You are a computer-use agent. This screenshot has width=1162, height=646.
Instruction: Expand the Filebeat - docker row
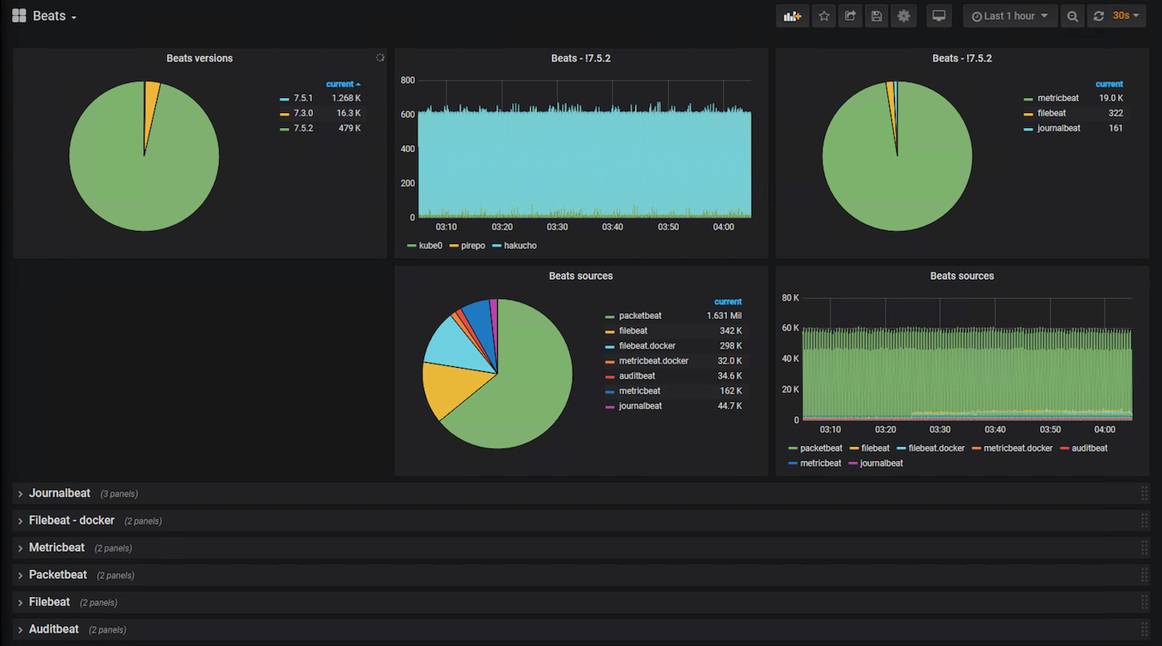coord(71,521)
